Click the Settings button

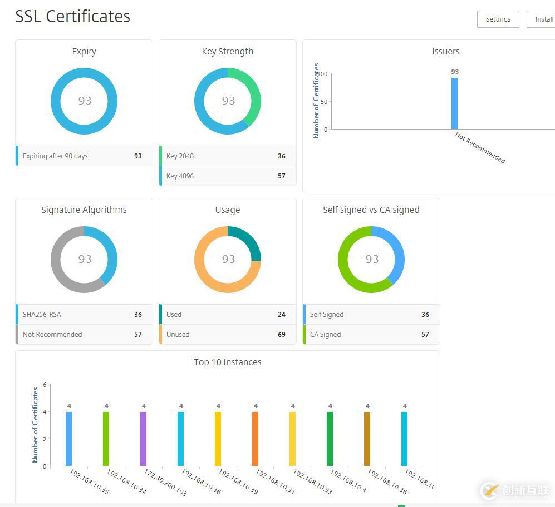tap(498, 19)
